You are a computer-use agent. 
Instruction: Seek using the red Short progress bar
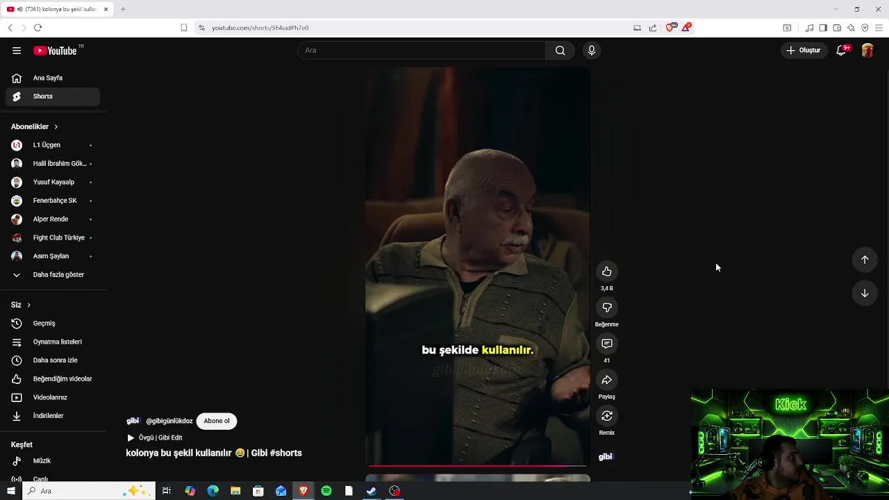(x=478, y=465)
